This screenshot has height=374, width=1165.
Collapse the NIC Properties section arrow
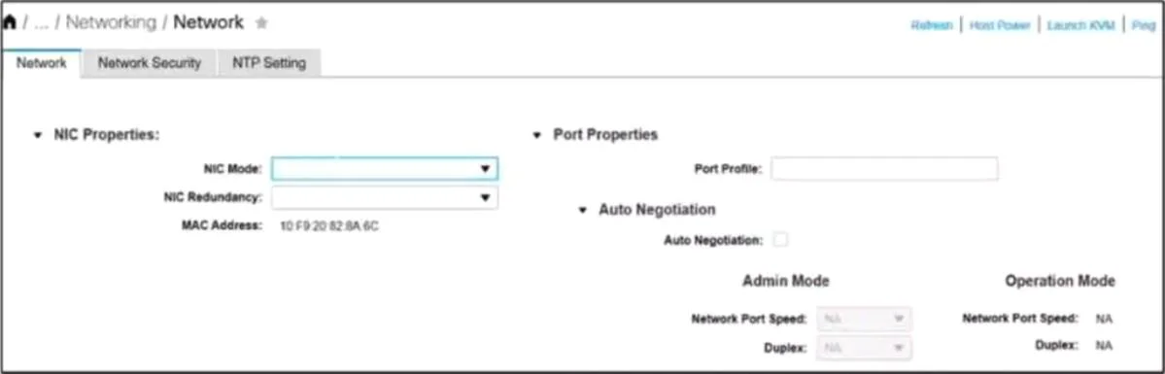(x=38, y=135)
